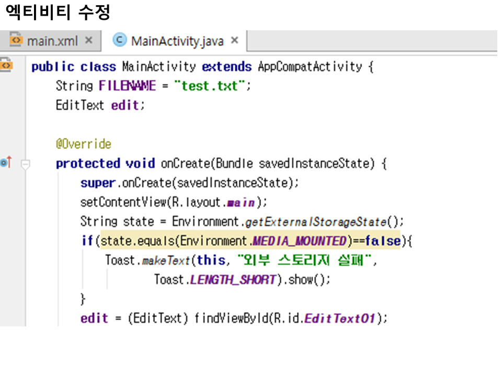Select the MainActivity.java tab
The height and width of the screenshot is (376, 502).
[x=177, y=41]
